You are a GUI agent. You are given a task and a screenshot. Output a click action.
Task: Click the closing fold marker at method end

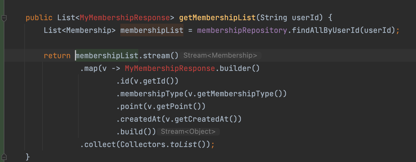[x=4, y=157]
